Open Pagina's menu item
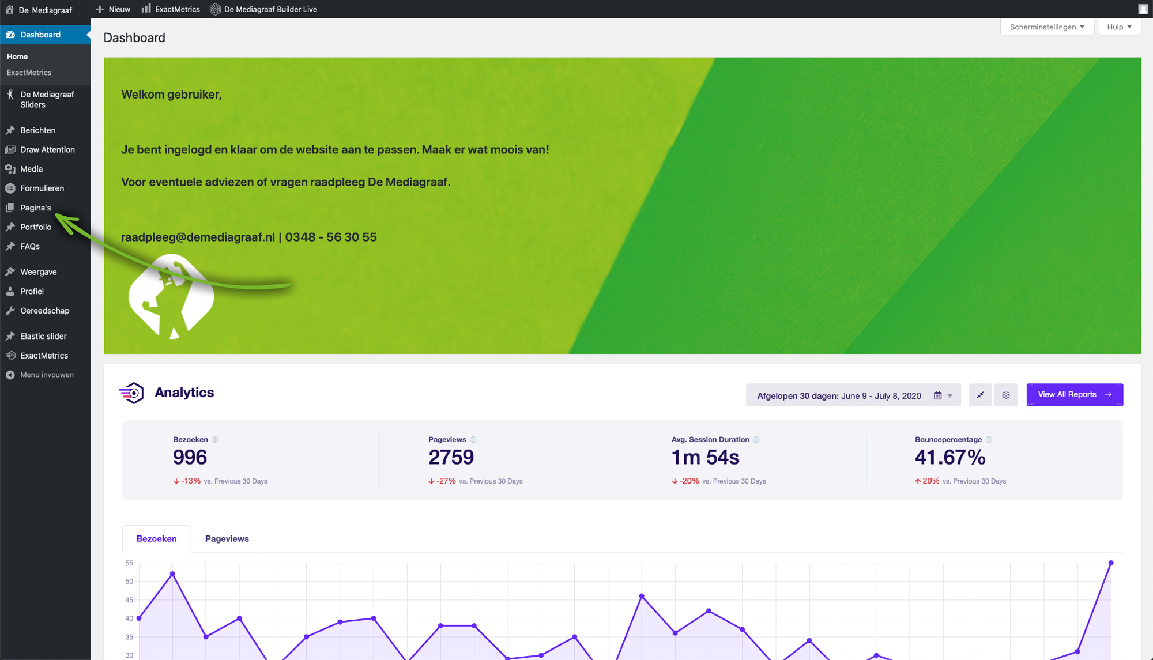The width and height of the screenshot is (1153, 660). pos(35,208)
